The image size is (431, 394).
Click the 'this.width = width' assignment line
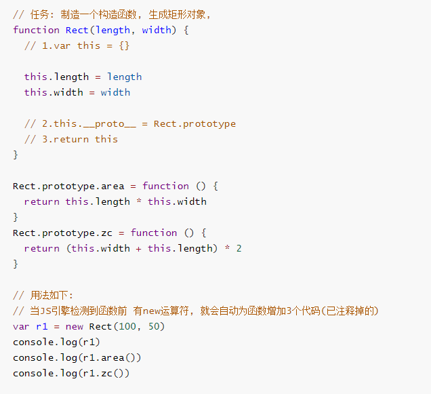click(x=77, y=92)
